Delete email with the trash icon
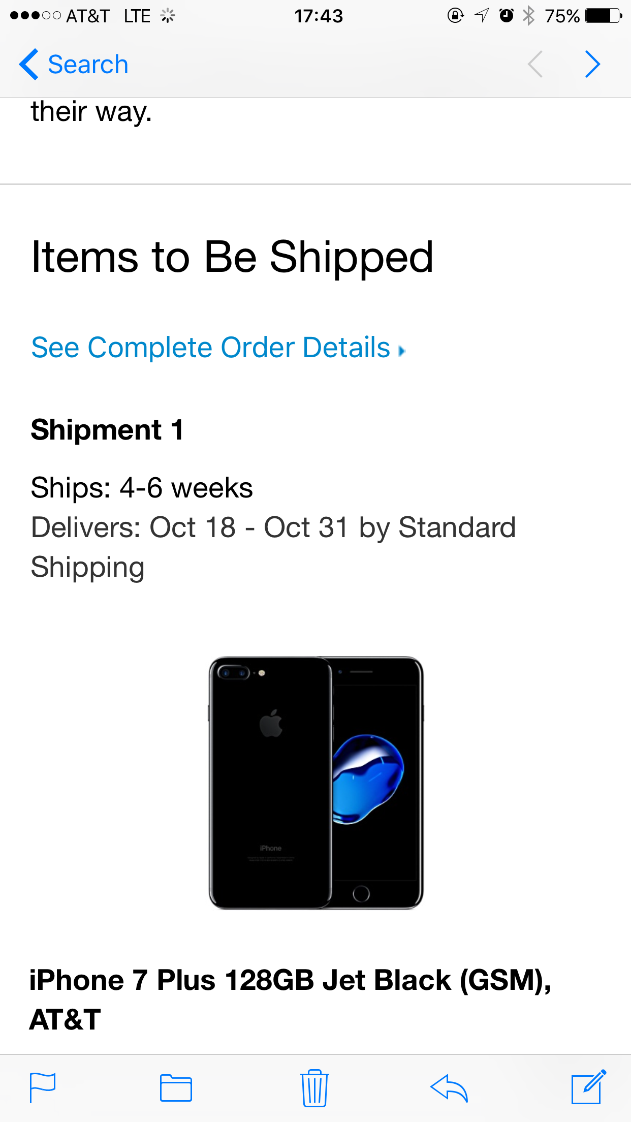The width and height of the screenshot is (631, 1122). (x=314, y=1087)
